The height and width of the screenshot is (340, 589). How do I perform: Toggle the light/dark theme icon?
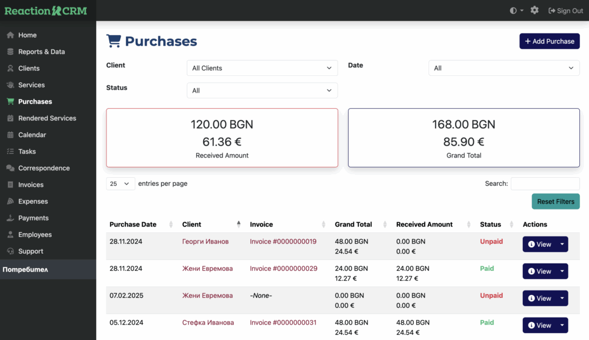coord(514,10)
